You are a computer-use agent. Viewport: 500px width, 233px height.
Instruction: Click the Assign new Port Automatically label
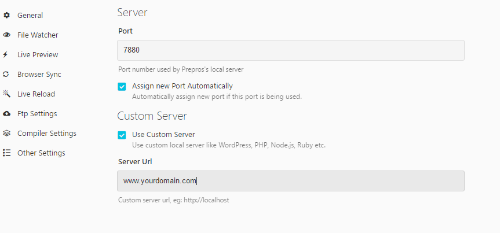183,86
